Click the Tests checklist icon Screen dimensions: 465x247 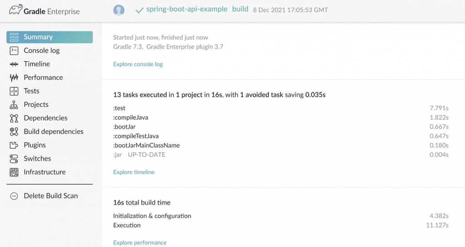[14, 91]
